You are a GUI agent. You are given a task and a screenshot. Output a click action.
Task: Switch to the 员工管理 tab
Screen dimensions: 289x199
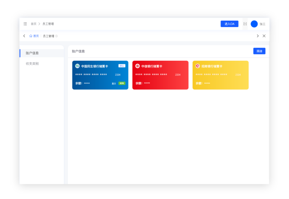point(48,36)
